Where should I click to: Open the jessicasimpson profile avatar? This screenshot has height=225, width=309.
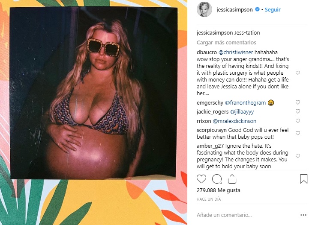click(x=204, y=10)
